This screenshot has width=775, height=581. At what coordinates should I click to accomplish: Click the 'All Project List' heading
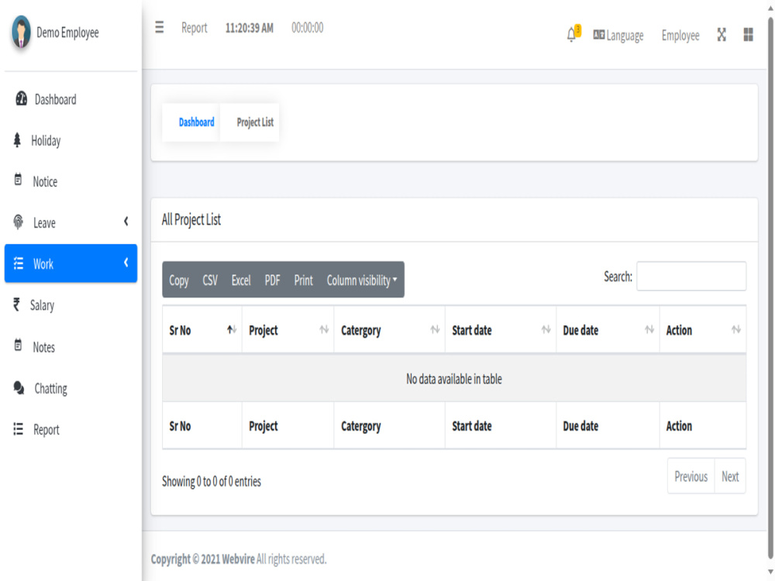(191, 219)
